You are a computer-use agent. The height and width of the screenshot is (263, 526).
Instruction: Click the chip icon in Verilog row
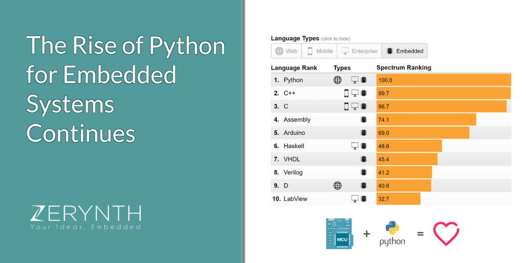pos(363,173)
